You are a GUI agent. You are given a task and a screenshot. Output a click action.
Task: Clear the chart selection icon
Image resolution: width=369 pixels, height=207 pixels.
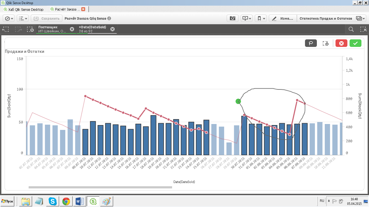[x=326, y=43]
